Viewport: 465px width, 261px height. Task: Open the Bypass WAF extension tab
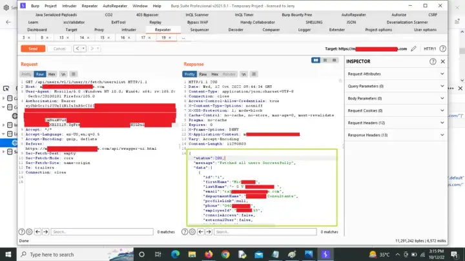pyautogui.click(x=198, y=22)
